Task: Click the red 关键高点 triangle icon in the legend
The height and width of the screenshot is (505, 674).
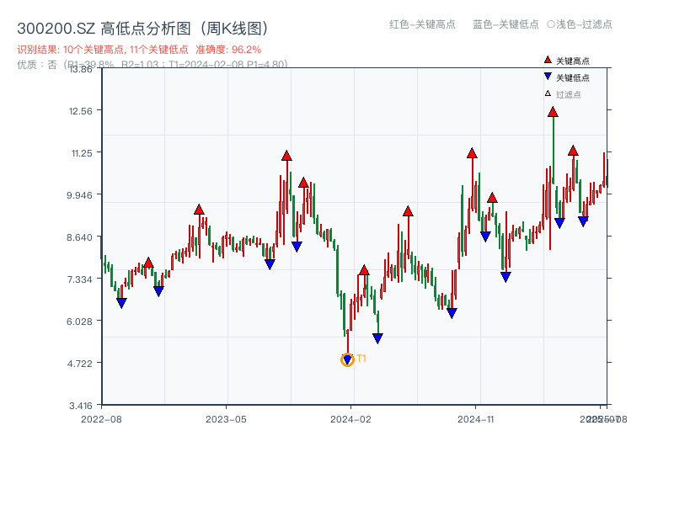Action: (x=548, y=60)
